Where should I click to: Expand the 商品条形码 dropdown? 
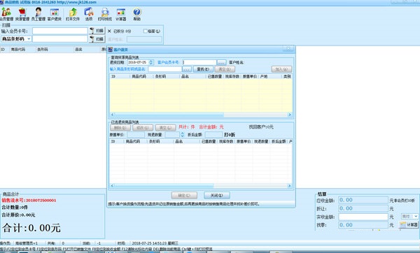click(x=29, y=38)
